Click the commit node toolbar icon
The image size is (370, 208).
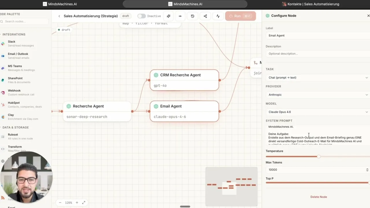(180, 16)
